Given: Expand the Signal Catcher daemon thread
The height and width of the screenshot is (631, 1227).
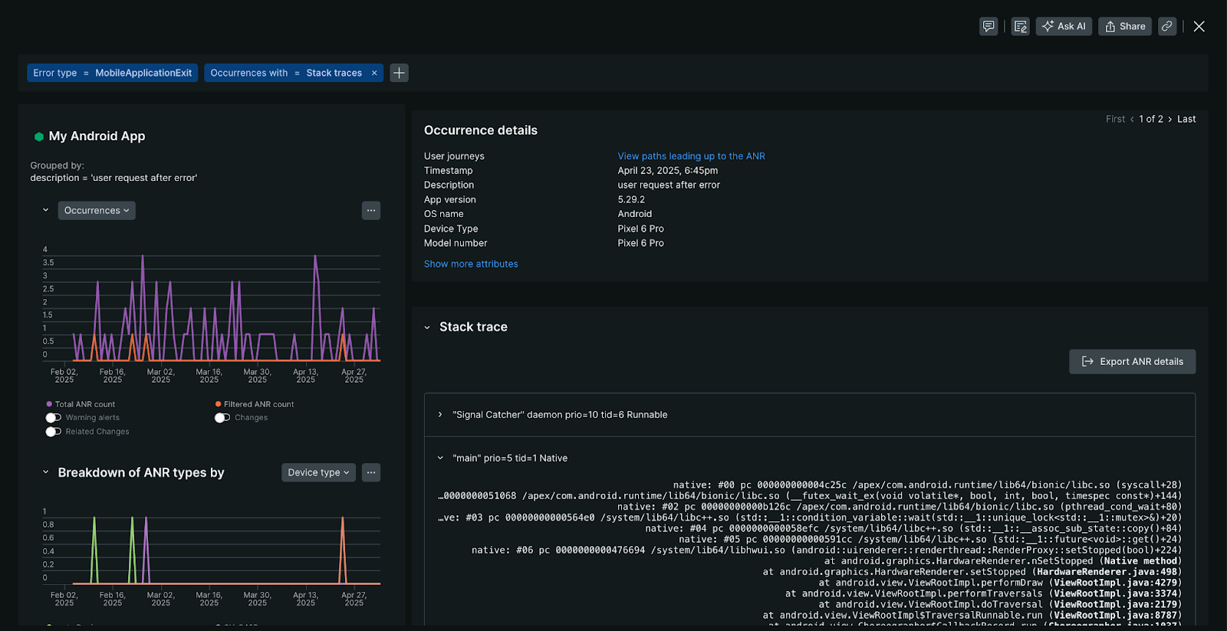Looking at the screenshot, I should click(x=440, y=415).
